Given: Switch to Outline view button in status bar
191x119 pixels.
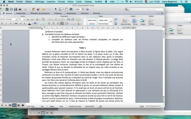Looking at the screenshot, I should [x=6, y=106].
